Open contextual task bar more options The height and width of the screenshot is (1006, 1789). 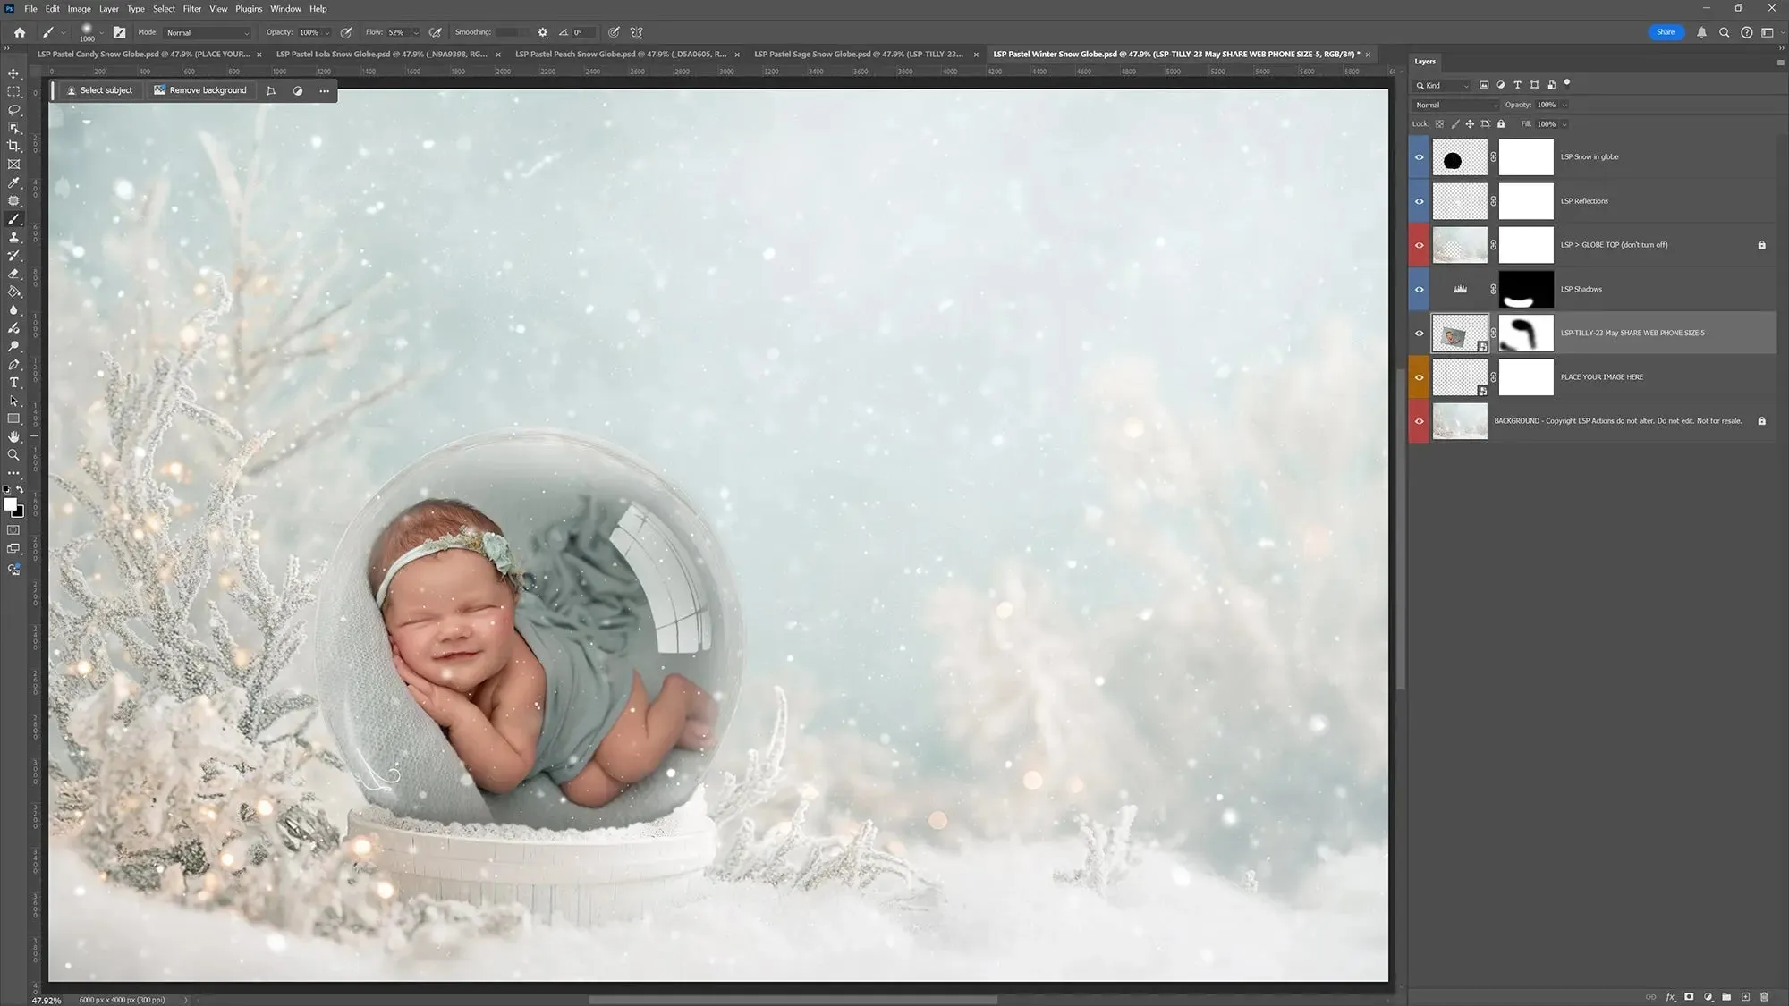325,91
